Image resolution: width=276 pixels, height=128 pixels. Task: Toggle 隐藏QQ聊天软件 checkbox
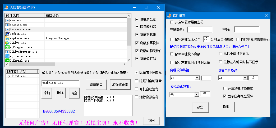tap(137, 51)
